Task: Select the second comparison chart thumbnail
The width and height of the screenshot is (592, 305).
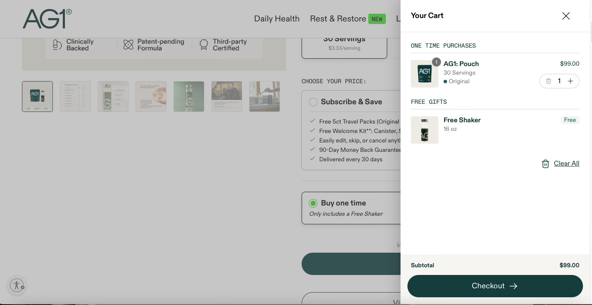Action: 75,97
